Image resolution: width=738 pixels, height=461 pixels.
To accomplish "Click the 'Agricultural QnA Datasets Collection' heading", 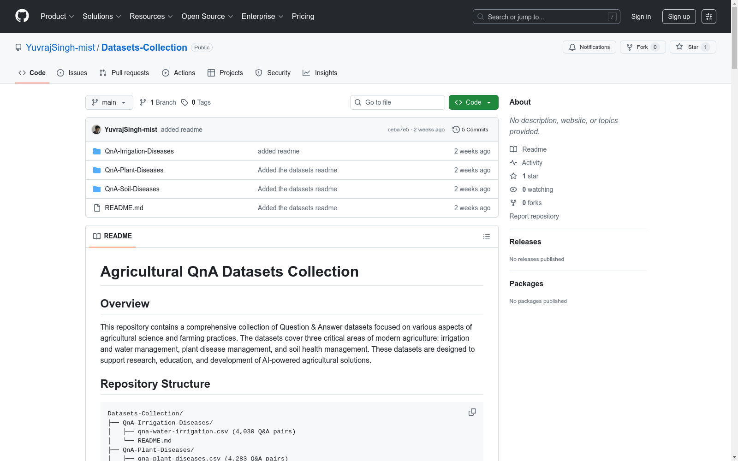I will pyautogui.click(x=230, y=272).
